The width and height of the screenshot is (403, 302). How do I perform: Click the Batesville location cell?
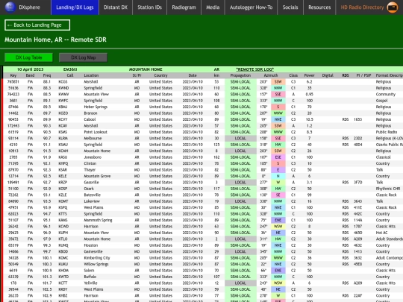[93, 195]
